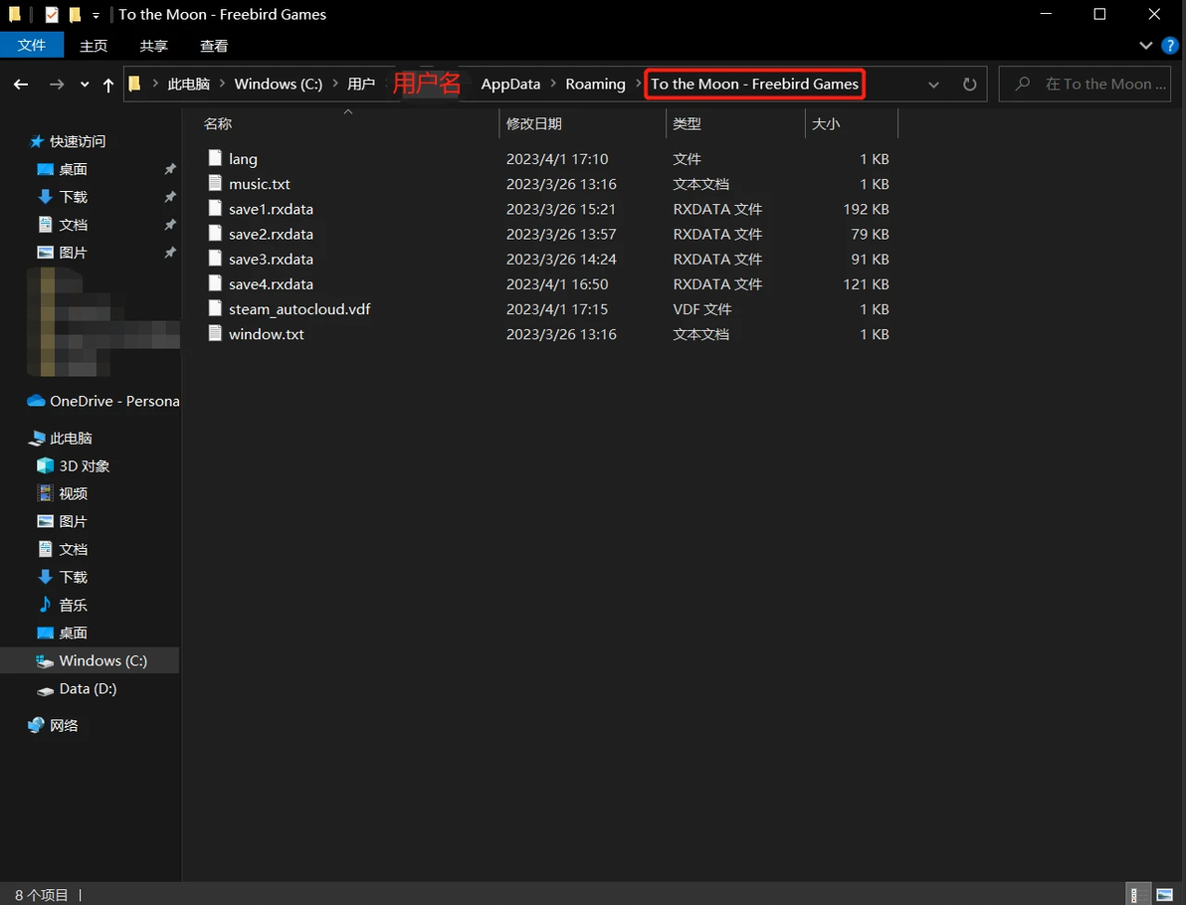Viewport: 1186px width, 905px height.
Task: Open the 查看 ribbon tab
Action: point(214,46)
